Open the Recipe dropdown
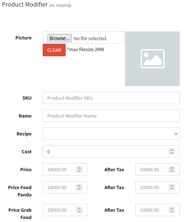Screen dimensions: 186x222 point(111,134)
